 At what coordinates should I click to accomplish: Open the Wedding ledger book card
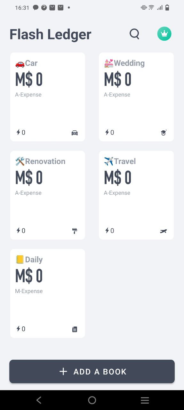136,97
